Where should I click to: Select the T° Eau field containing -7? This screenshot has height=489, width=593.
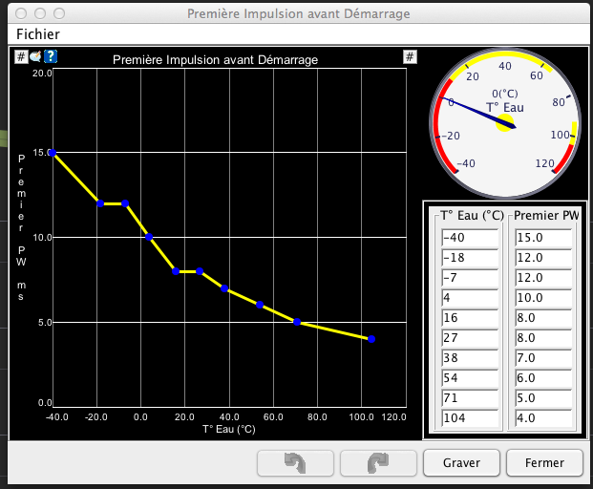[470, 278]
